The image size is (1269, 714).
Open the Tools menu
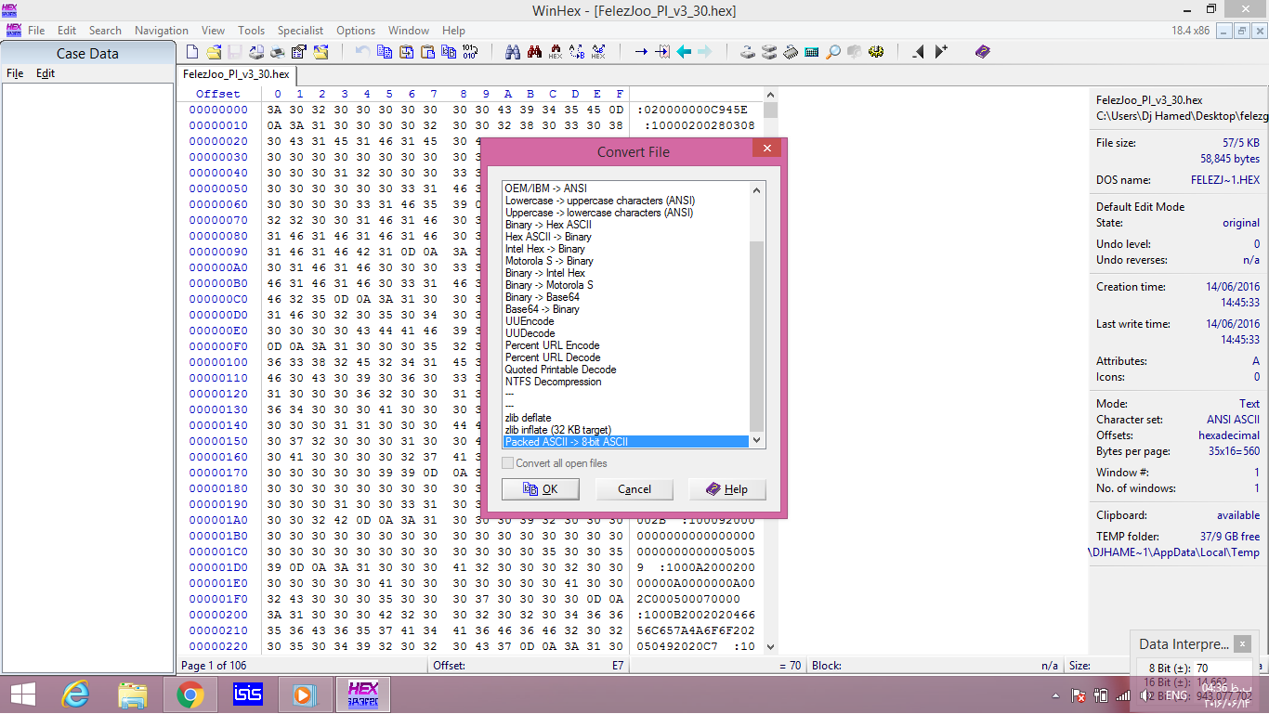click(x=251, y=31)
